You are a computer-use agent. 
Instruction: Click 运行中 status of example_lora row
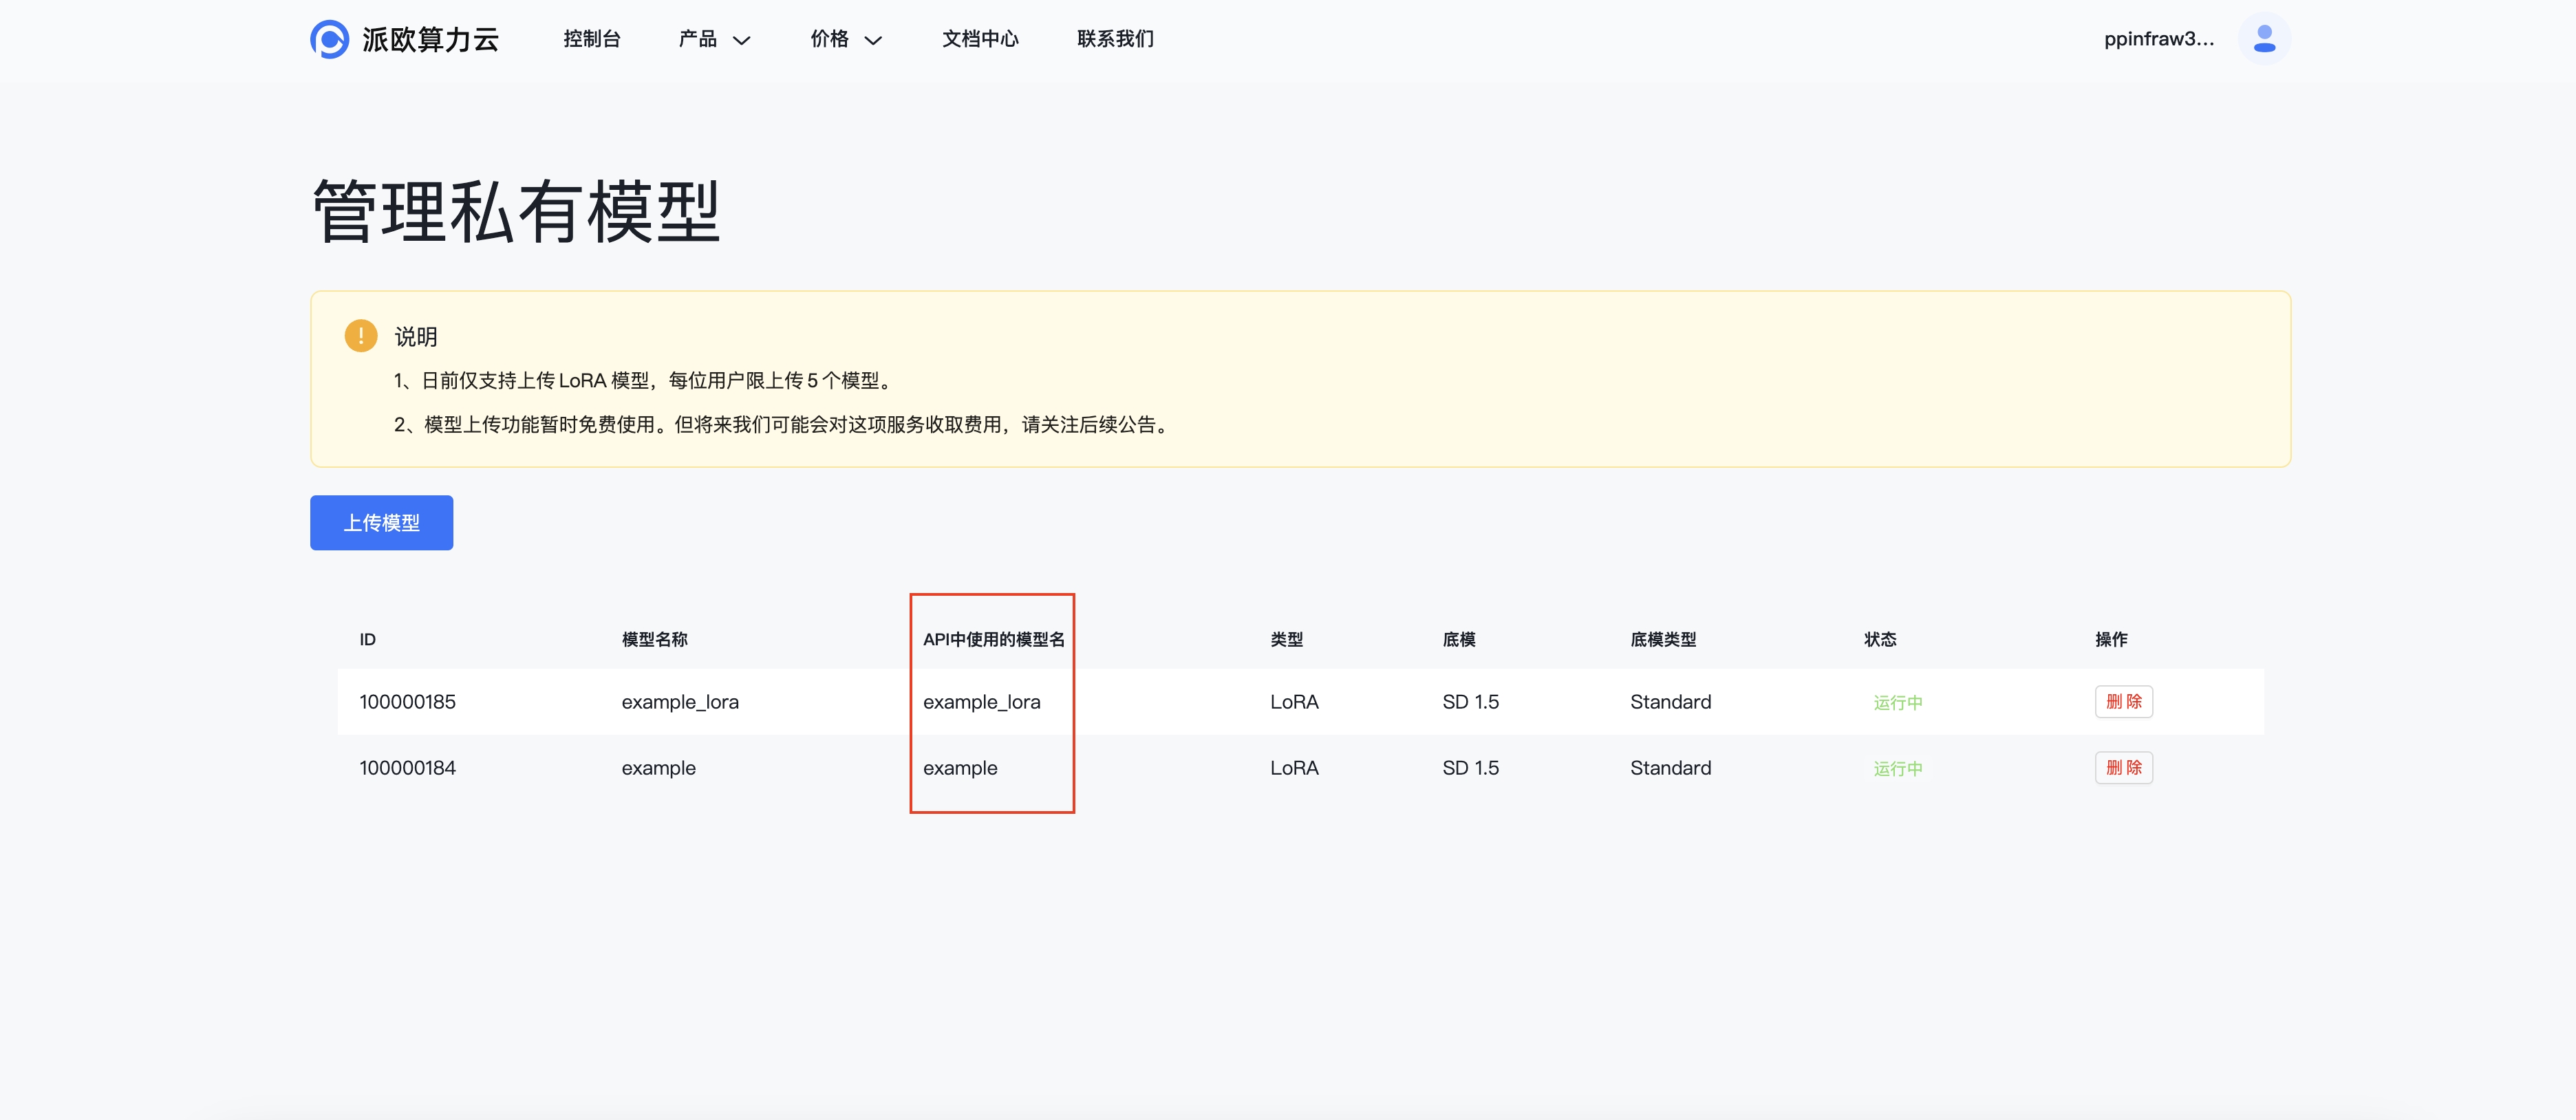tap(1897, 702)
